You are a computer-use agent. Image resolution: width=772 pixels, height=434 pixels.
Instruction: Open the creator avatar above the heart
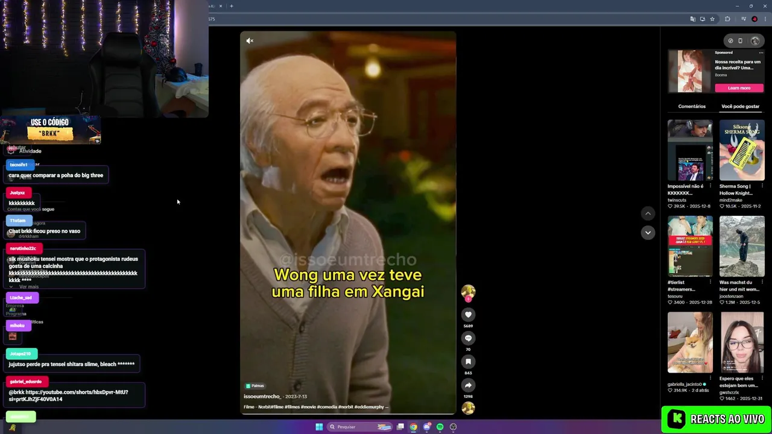[x=468, y=293]
